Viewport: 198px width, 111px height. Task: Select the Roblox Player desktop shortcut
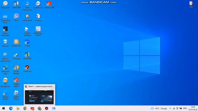(x=16, y=95)
